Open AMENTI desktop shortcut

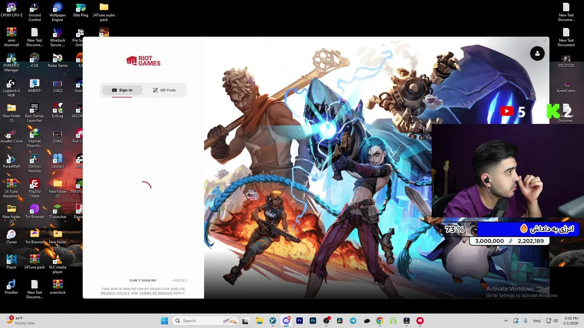pos(35,86)
